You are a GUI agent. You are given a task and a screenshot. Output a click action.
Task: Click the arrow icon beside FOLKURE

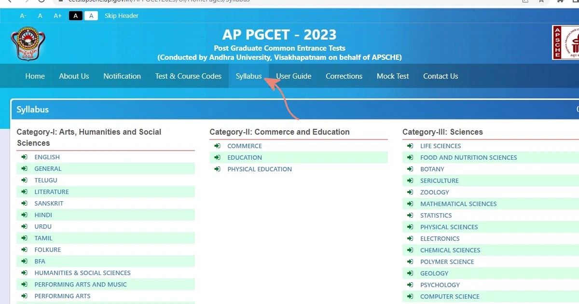(24, 249)
